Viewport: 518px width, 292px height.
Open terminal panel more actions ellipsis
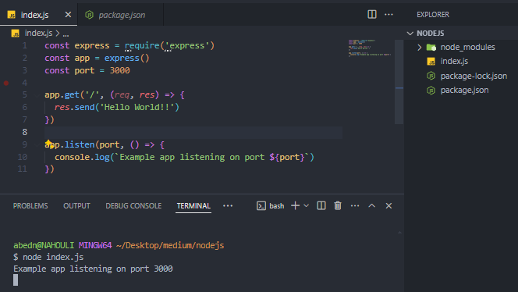(355, 205)
